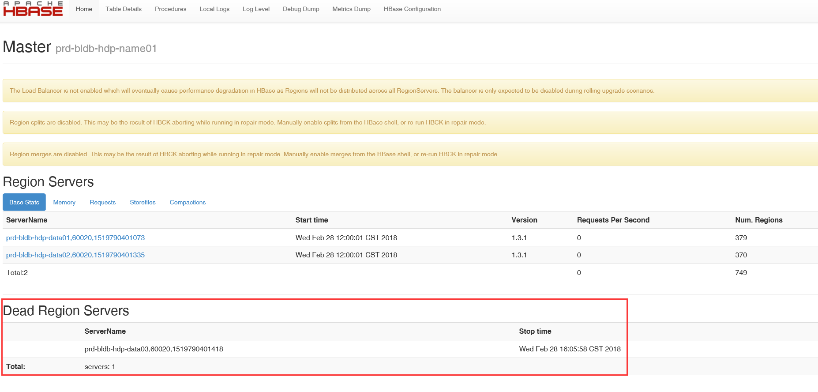Click the Master heading text
This screenshot has height=392, width=818.
27,47
